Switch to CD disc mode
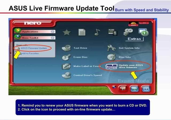171x120 pixels. tap(144, 23)
